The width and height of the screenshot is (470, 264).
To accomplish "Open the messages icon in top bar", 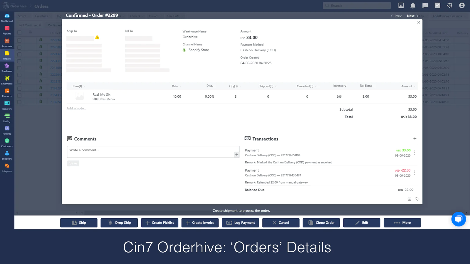I will (x=425, y=5).
